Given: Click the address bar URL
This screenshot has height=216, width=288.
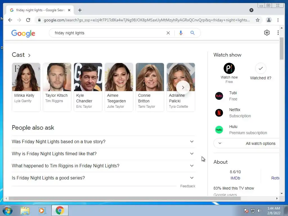Looking at the screenshot, I should pyautogui.click(x=147, y=20).
